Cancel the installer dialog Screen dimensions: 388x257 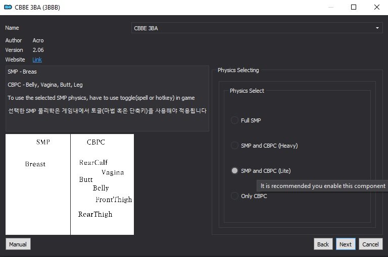coord(370,244)
